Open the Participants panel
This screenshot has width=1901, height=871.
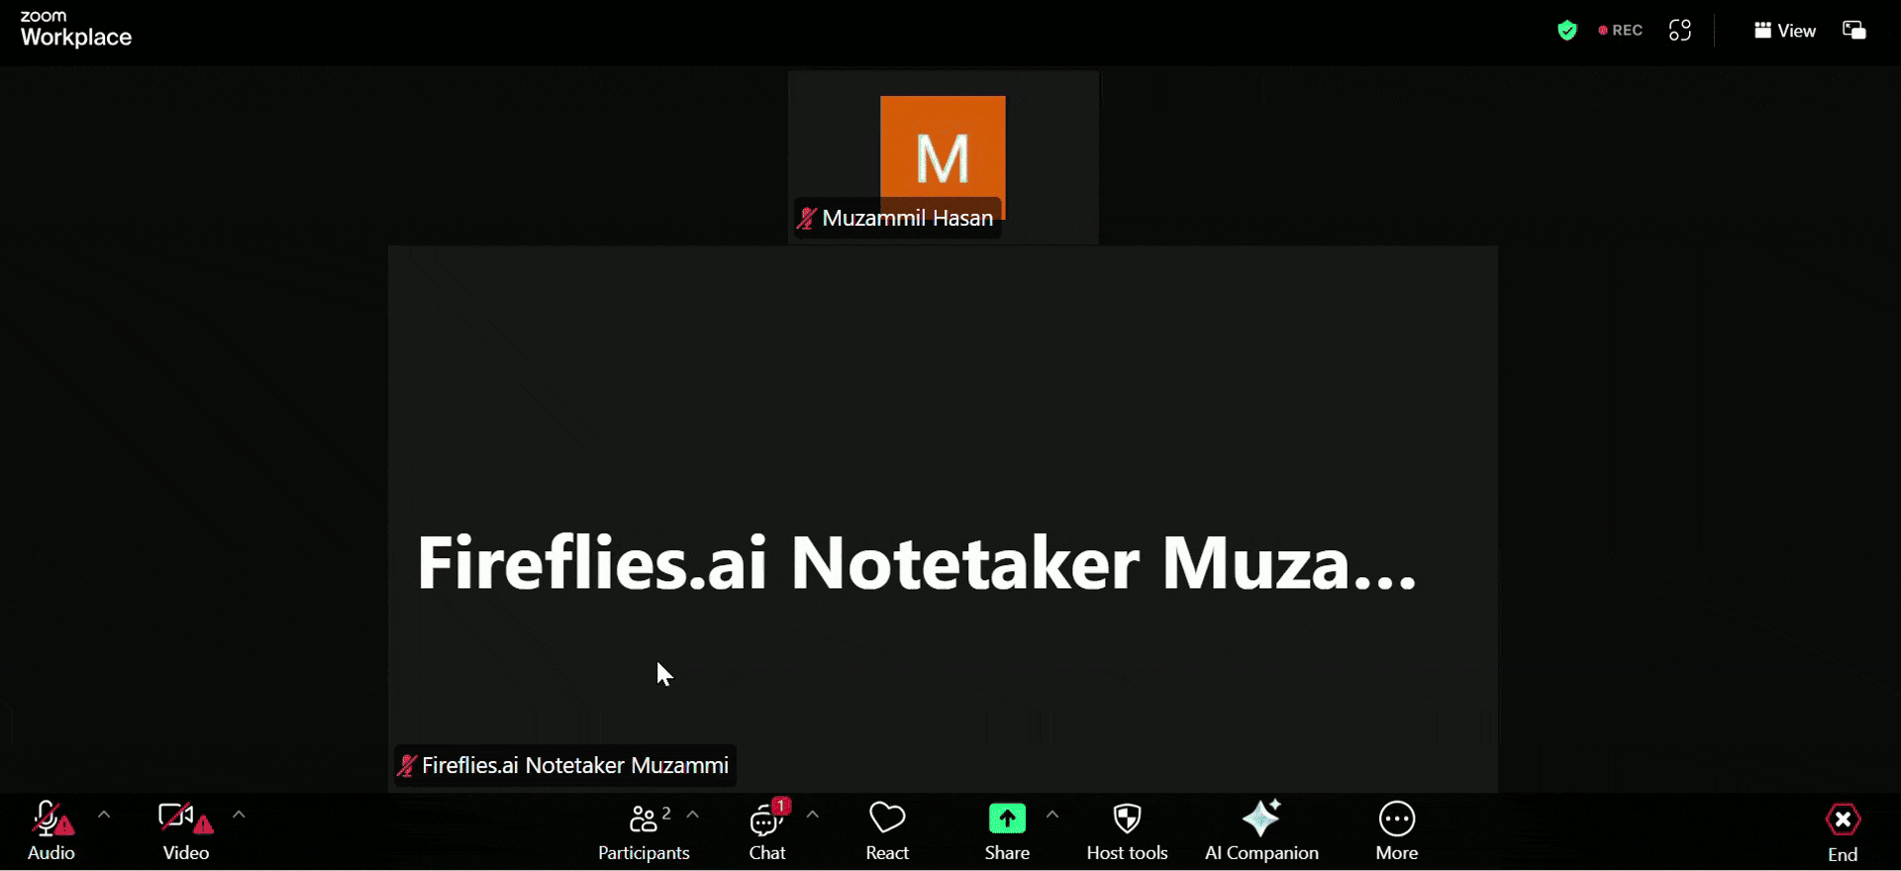(643, 831)
